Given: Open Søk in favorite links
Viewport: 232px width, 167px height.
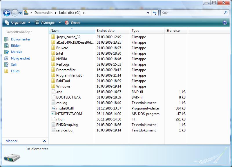Looking at the screenshot, I should point(14,64).
